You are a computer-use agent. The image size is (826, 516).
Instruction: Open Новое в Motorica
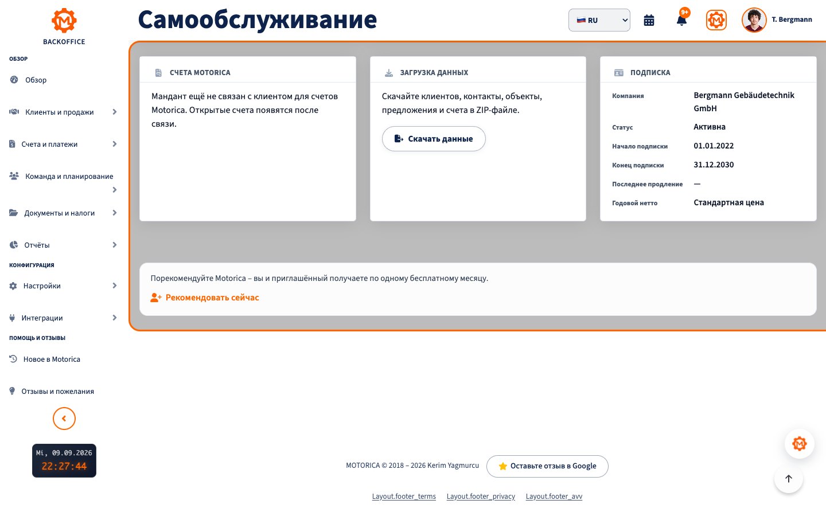tap(52, 359)
